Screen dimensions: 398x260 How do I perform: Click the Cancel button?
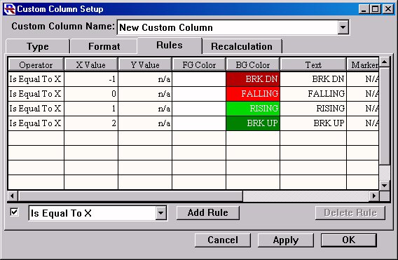(223, 240)
